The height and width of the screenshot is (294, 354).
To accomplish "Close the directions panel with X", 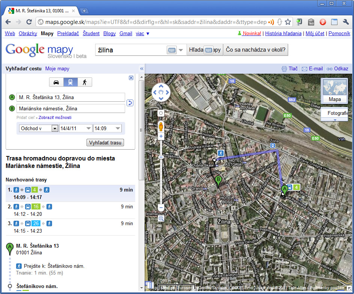I will [x=131, y=78].
